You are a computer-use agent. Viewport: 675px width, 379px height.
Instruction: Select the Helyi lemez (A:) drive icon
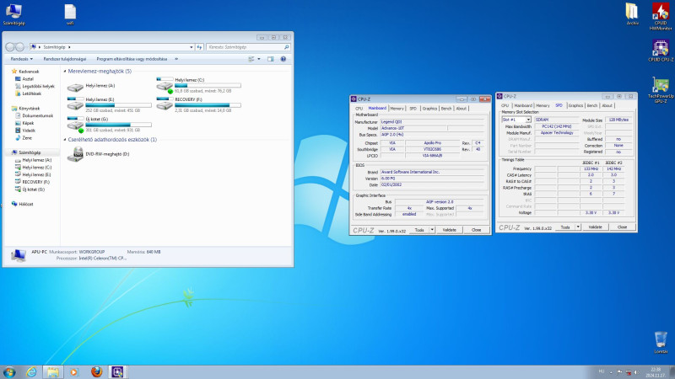(x=75, y=88)
